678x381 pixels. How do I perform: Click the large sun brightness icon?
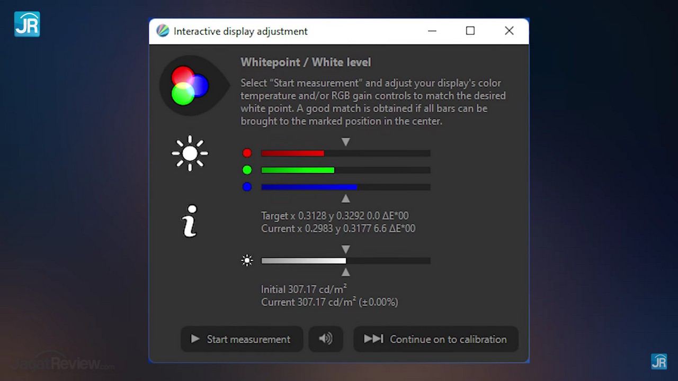tap(190, 153)
